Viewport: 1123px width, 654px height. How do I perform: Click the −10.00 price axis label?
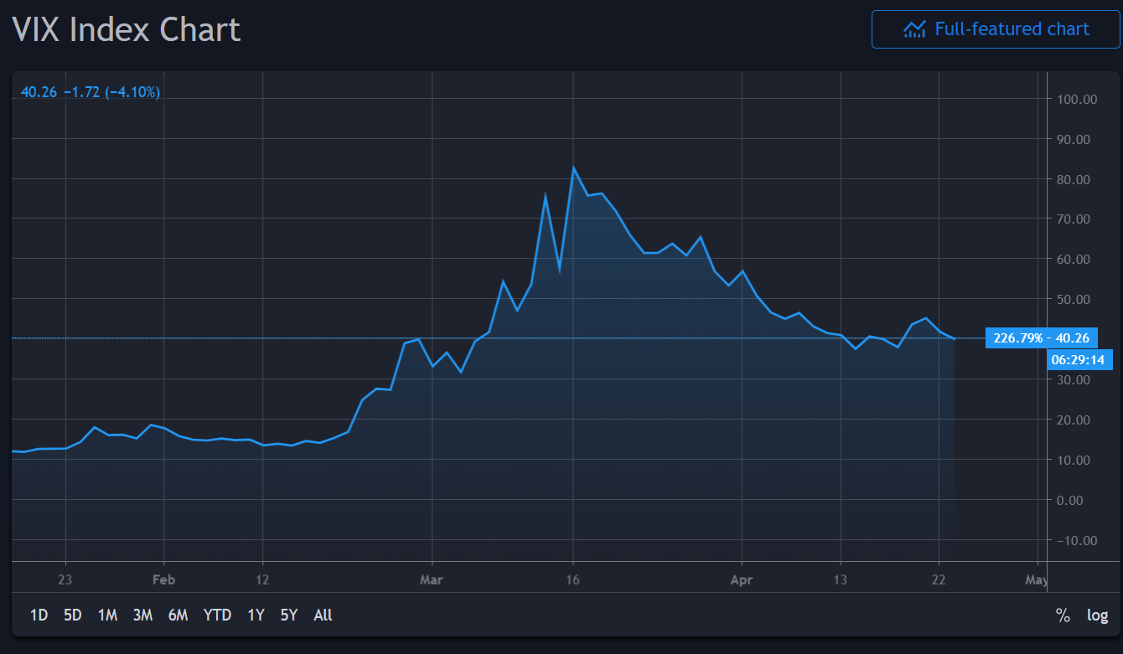tap(1075, 540)
